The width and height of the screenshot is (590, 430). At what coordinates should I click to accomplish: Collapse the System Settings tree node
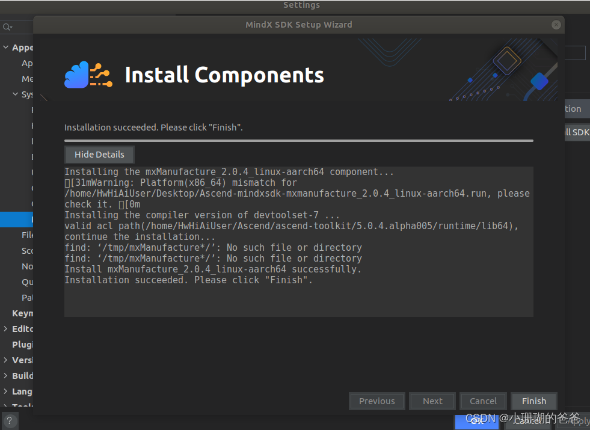tap(15, 94)
